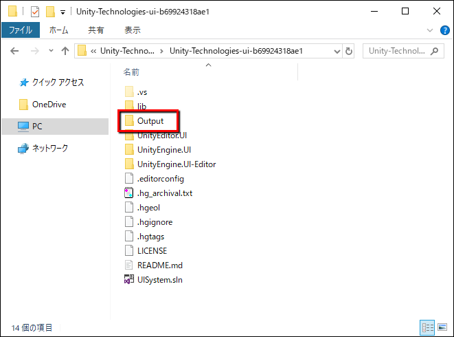
Task: Select the lib folder
Action: (x=135, y=106)
